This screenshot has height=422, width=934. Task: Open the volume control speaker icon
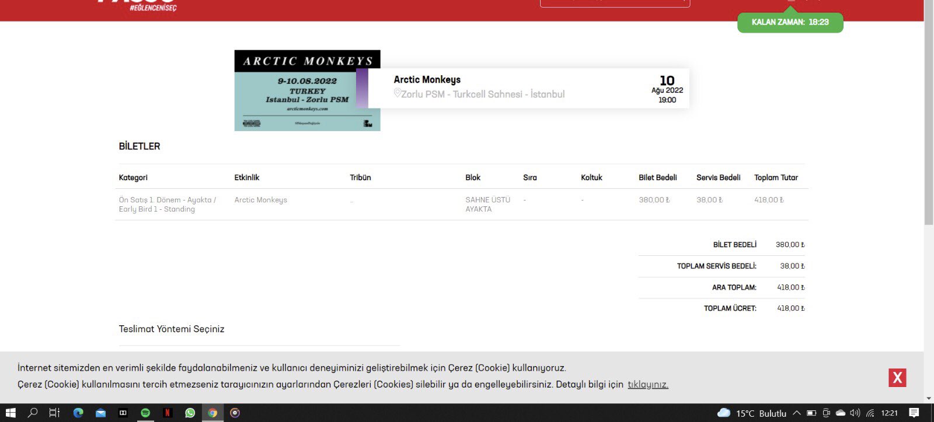(x=855, y=413)
